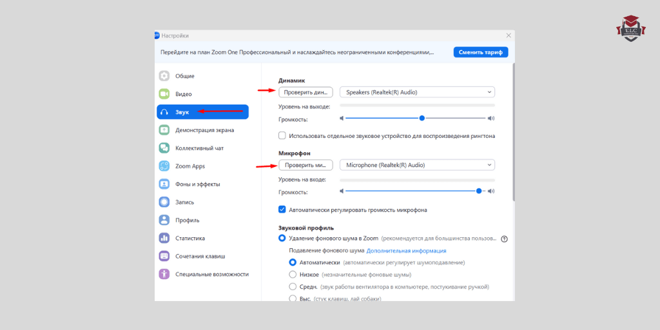Viewport: 660px width, 330px height.
Task: Click the screen share icon for Демонстрация экрана
Action: coord(164,130)
